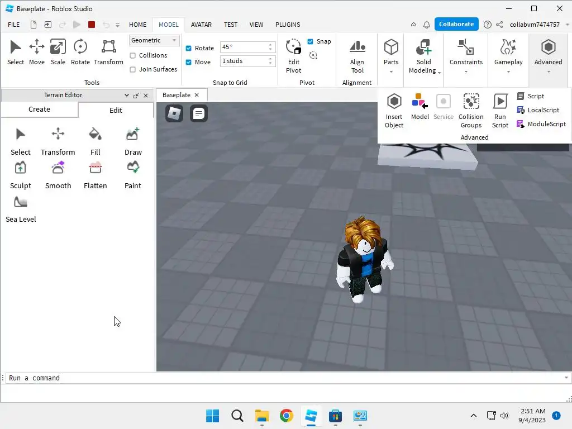The image size is (572, 429).
Task: Open the FILE menu
Action: [x=14, y=25]
